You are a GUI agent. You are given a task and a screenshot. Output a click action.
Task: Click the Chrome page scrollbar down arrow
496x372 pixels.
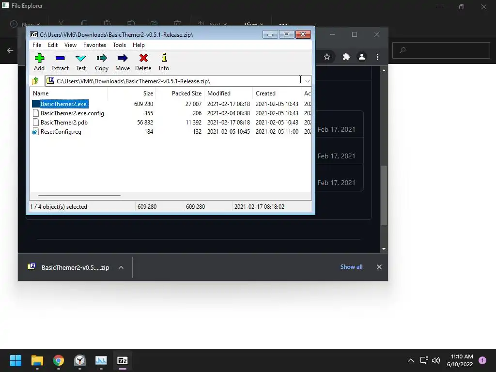click(384, 249)
